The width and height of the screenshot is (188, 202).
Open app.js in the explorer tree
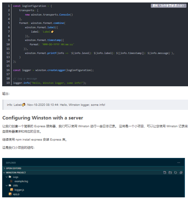click(16, 194)
